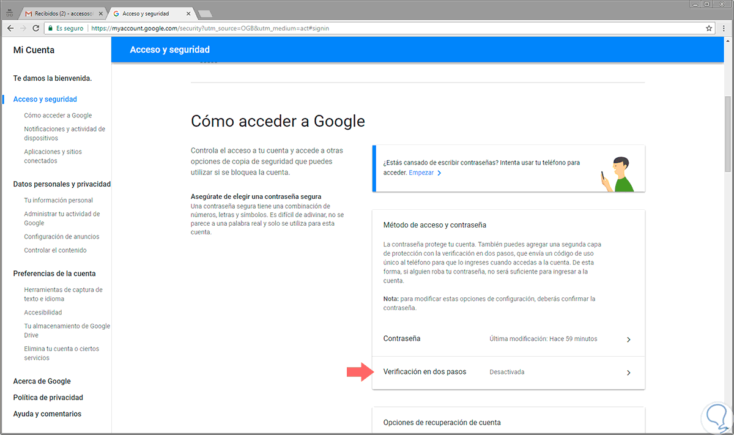Open Te damos la bienvenida section
The height and width of the screenshot is (435, 734).
click(53, 78)
